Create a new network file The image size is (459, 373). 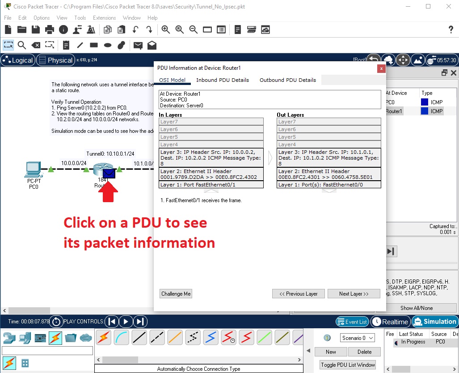[8, 30]
